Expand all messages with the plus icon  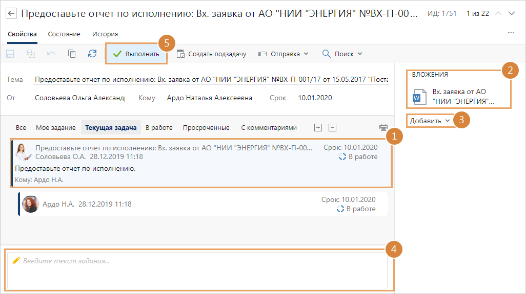coord(318,127)
